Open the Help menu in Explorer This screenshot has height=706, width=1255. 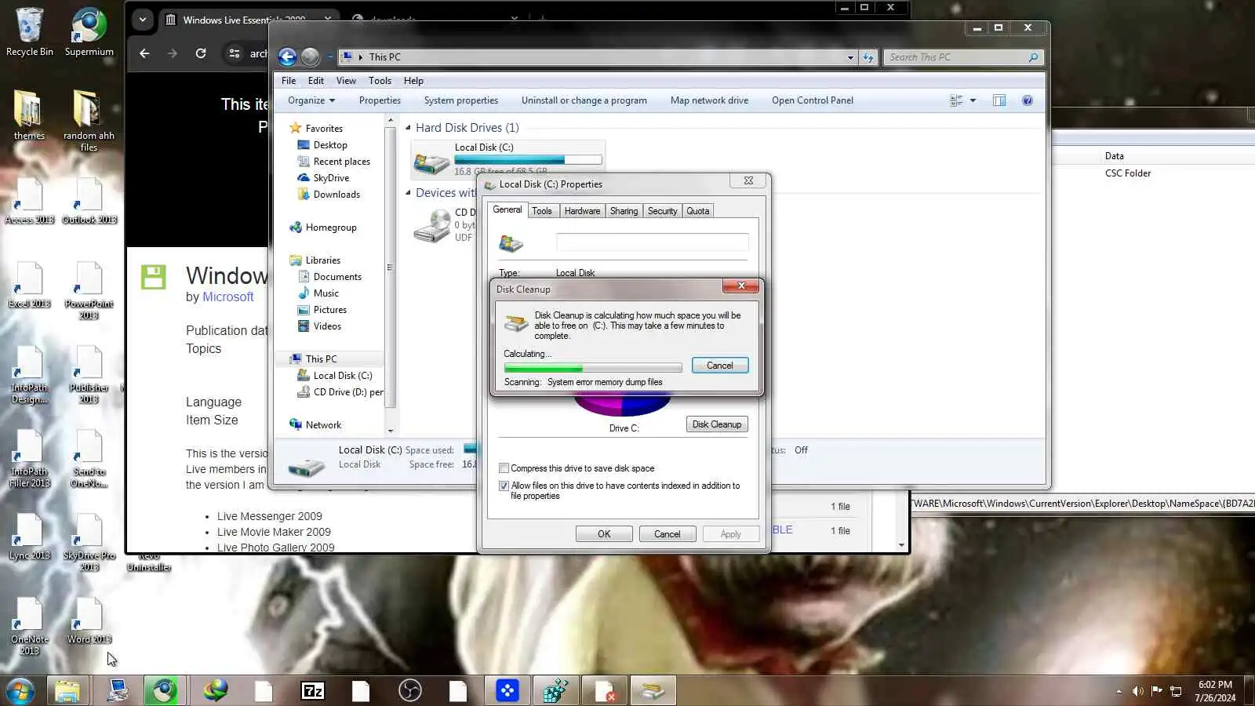click(413, 81)
